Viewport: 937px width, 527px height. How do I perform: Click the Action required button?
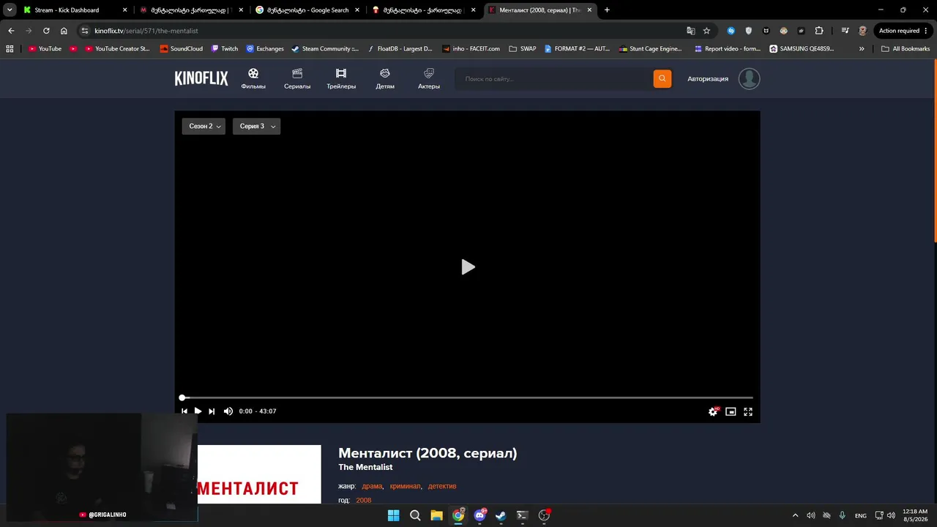899,31
